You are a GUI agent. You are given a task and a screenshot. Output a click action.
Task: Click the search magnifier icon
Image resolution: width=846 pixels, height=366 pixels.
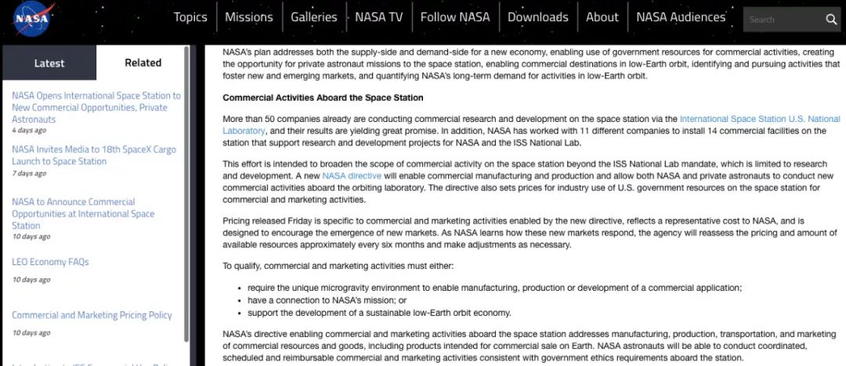tap(831, 20)
